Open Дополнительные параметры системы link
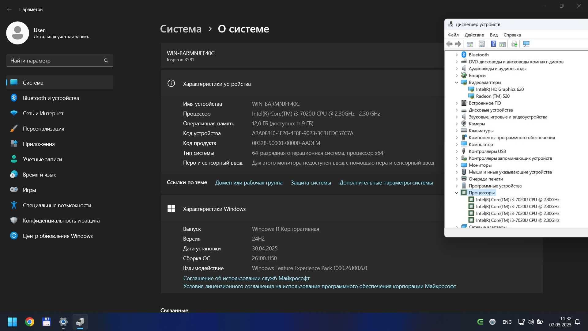Image resolution: width=588 pixels, height=331 pixels. point(386,183)
